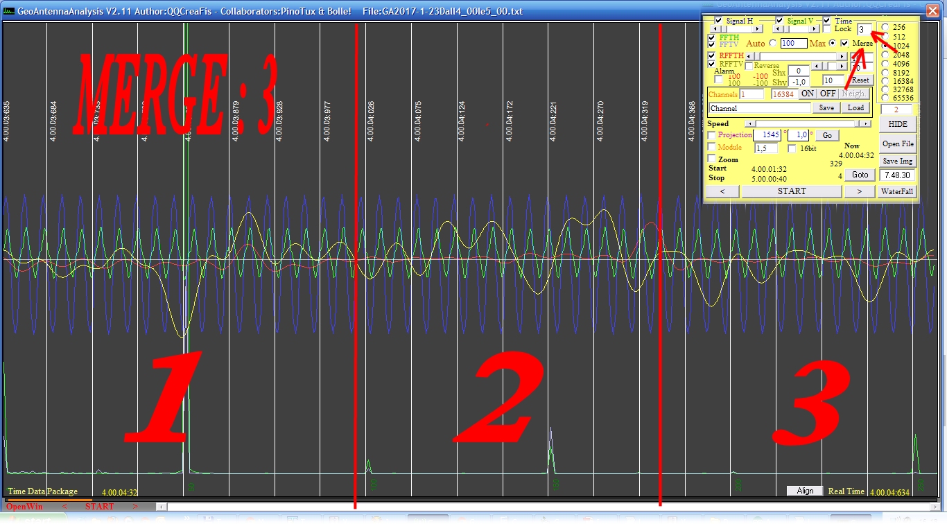Click Signal V slider left arrow

coord(778,29)
